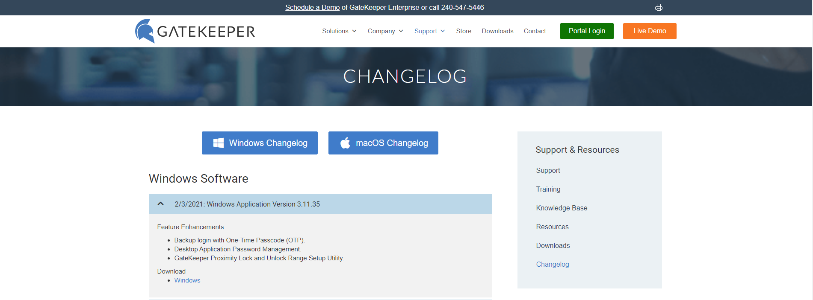
Task: Open Downloads in the top navigation
Action: click(x=497, y=31)
